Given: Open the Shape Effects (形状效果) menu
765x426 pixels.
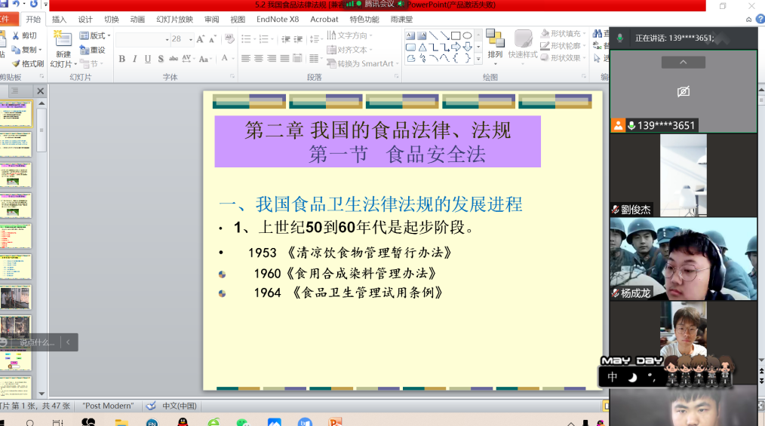Looking at the screenshot, I should pyautogui.click(x=563, y=57).
